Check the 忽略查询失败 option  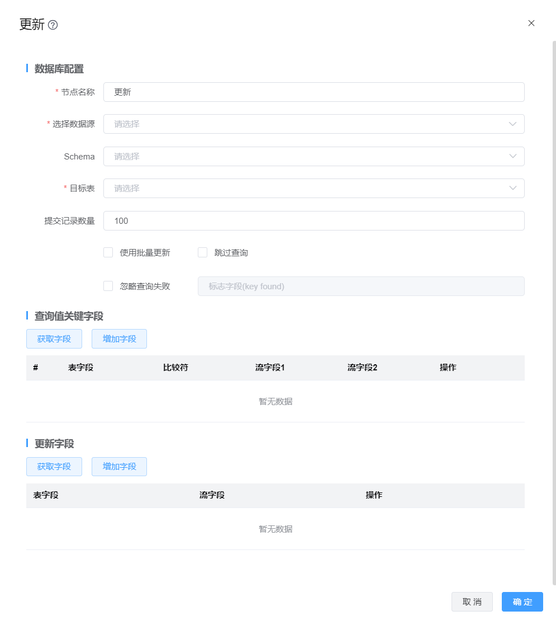(x=108, y=286)
